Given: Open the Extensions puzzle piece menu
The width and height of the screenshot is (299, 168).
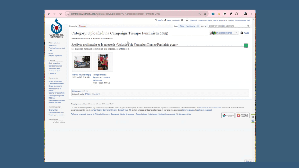Looking at the screenshot, I should [237, 14].
